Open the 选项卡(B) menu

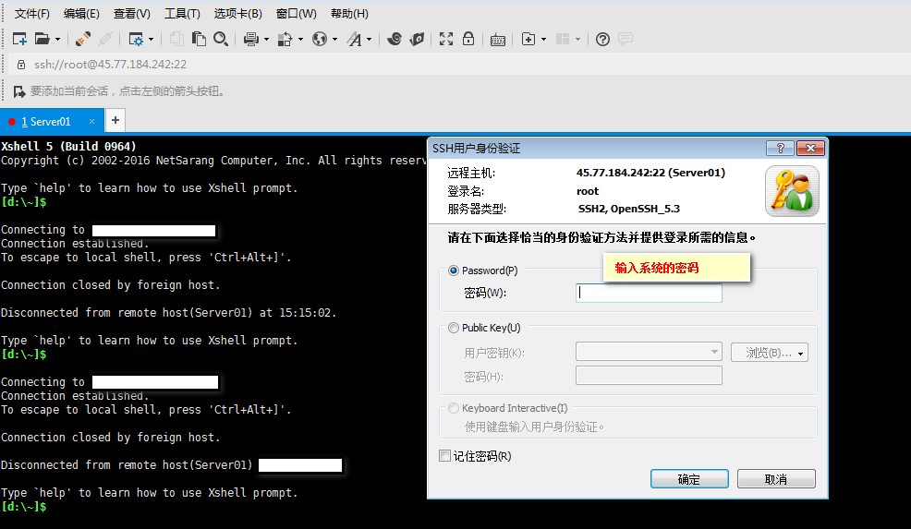(x=237, y=13)
